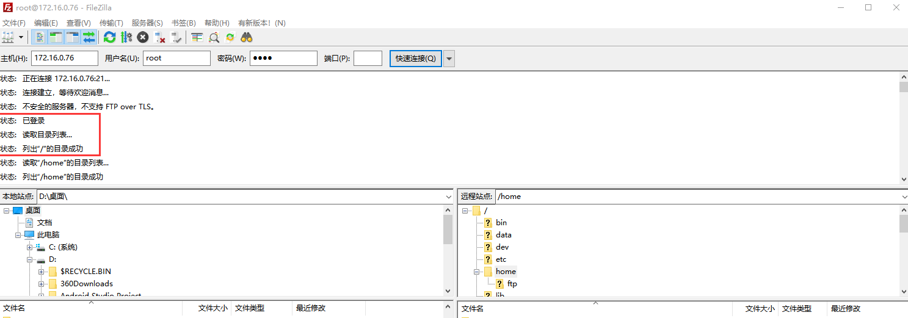Open the Site Manager icon

(8, 37)
